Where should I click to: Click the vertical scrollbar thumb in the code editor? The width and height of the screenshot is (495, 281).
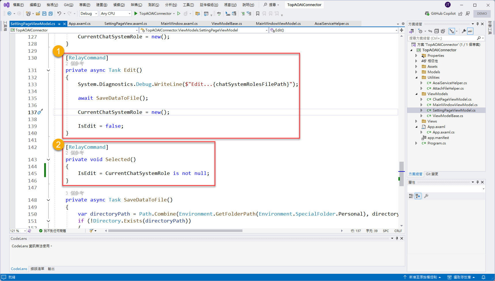click(x=401, y=174)
